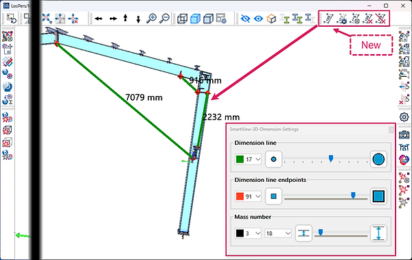The height and width of the screenshot is (260, 412).
Task: Click the green swatch next to 17
Action: click(x=240, y=159)
